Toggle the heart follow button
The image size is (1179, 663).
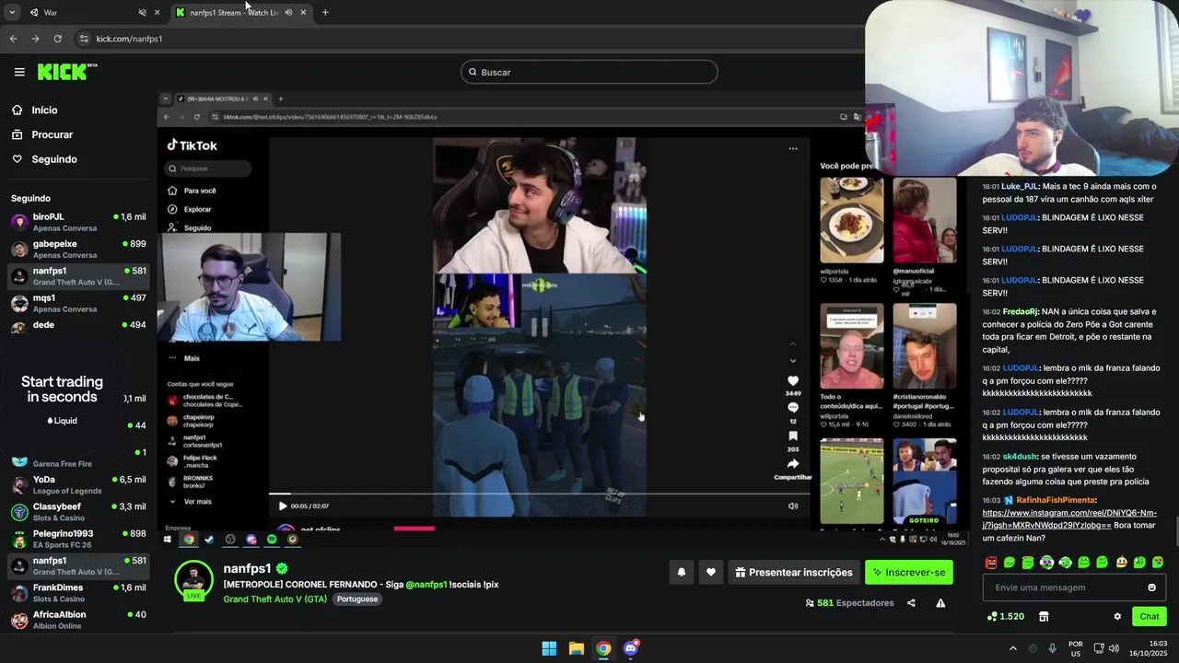[710, 572]
